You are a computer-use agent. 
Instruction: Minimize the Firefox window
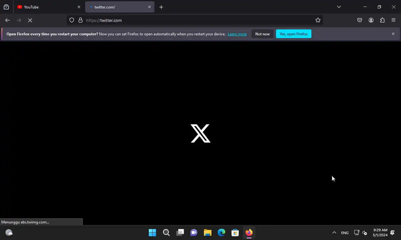coord(365,7)
